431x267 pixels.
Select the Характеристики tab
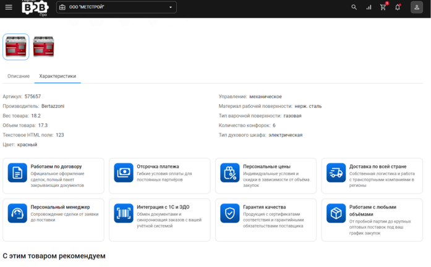click(x=58, y=76)
